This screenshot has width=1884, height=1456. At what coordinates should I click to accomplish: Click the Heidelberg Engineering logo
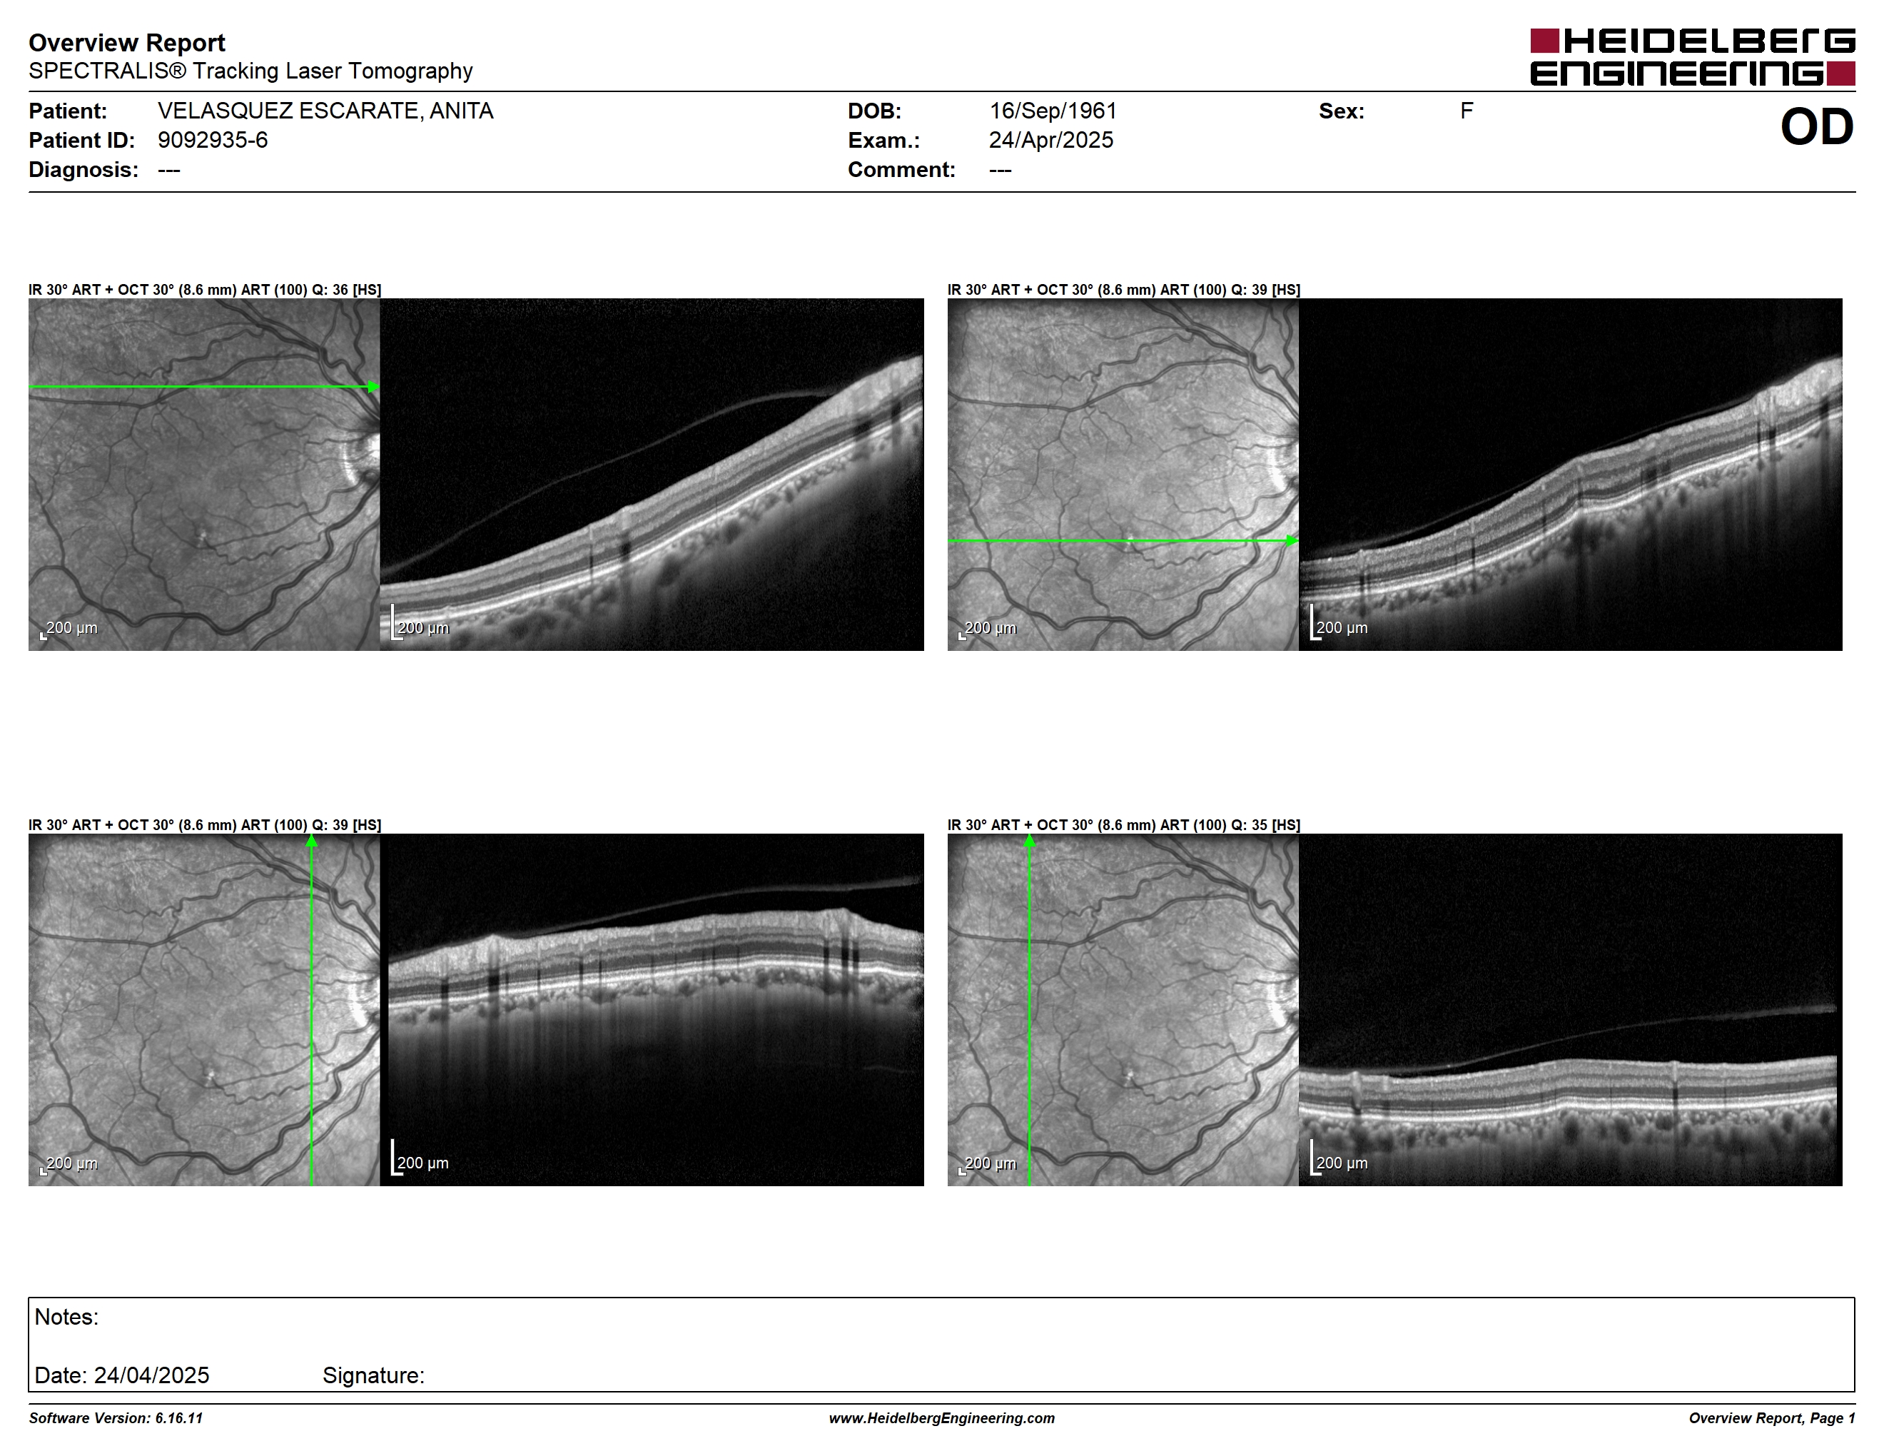[1693, 57]
